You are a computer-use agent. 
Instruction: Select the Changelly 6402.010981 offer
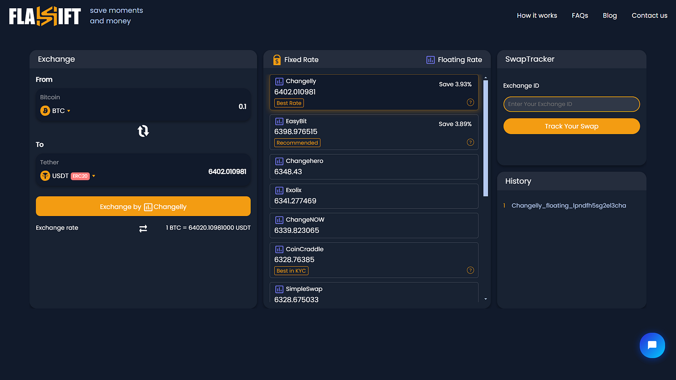tap(374, 92)
